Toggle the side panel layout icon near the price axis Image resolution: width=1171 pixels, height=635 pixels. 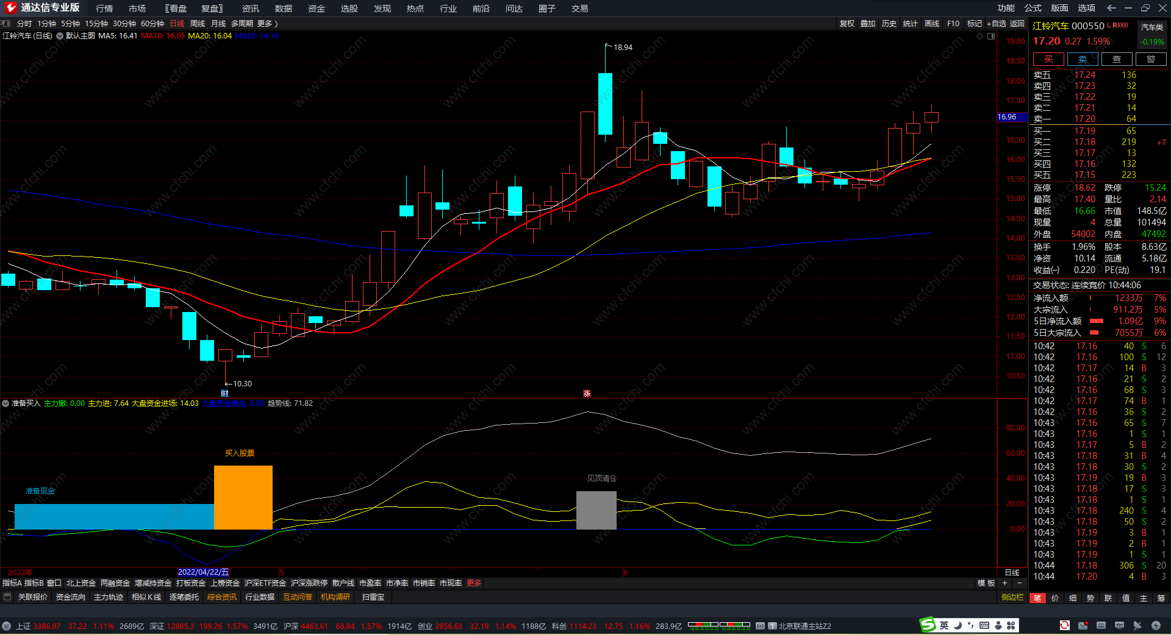tap(991, 36)
